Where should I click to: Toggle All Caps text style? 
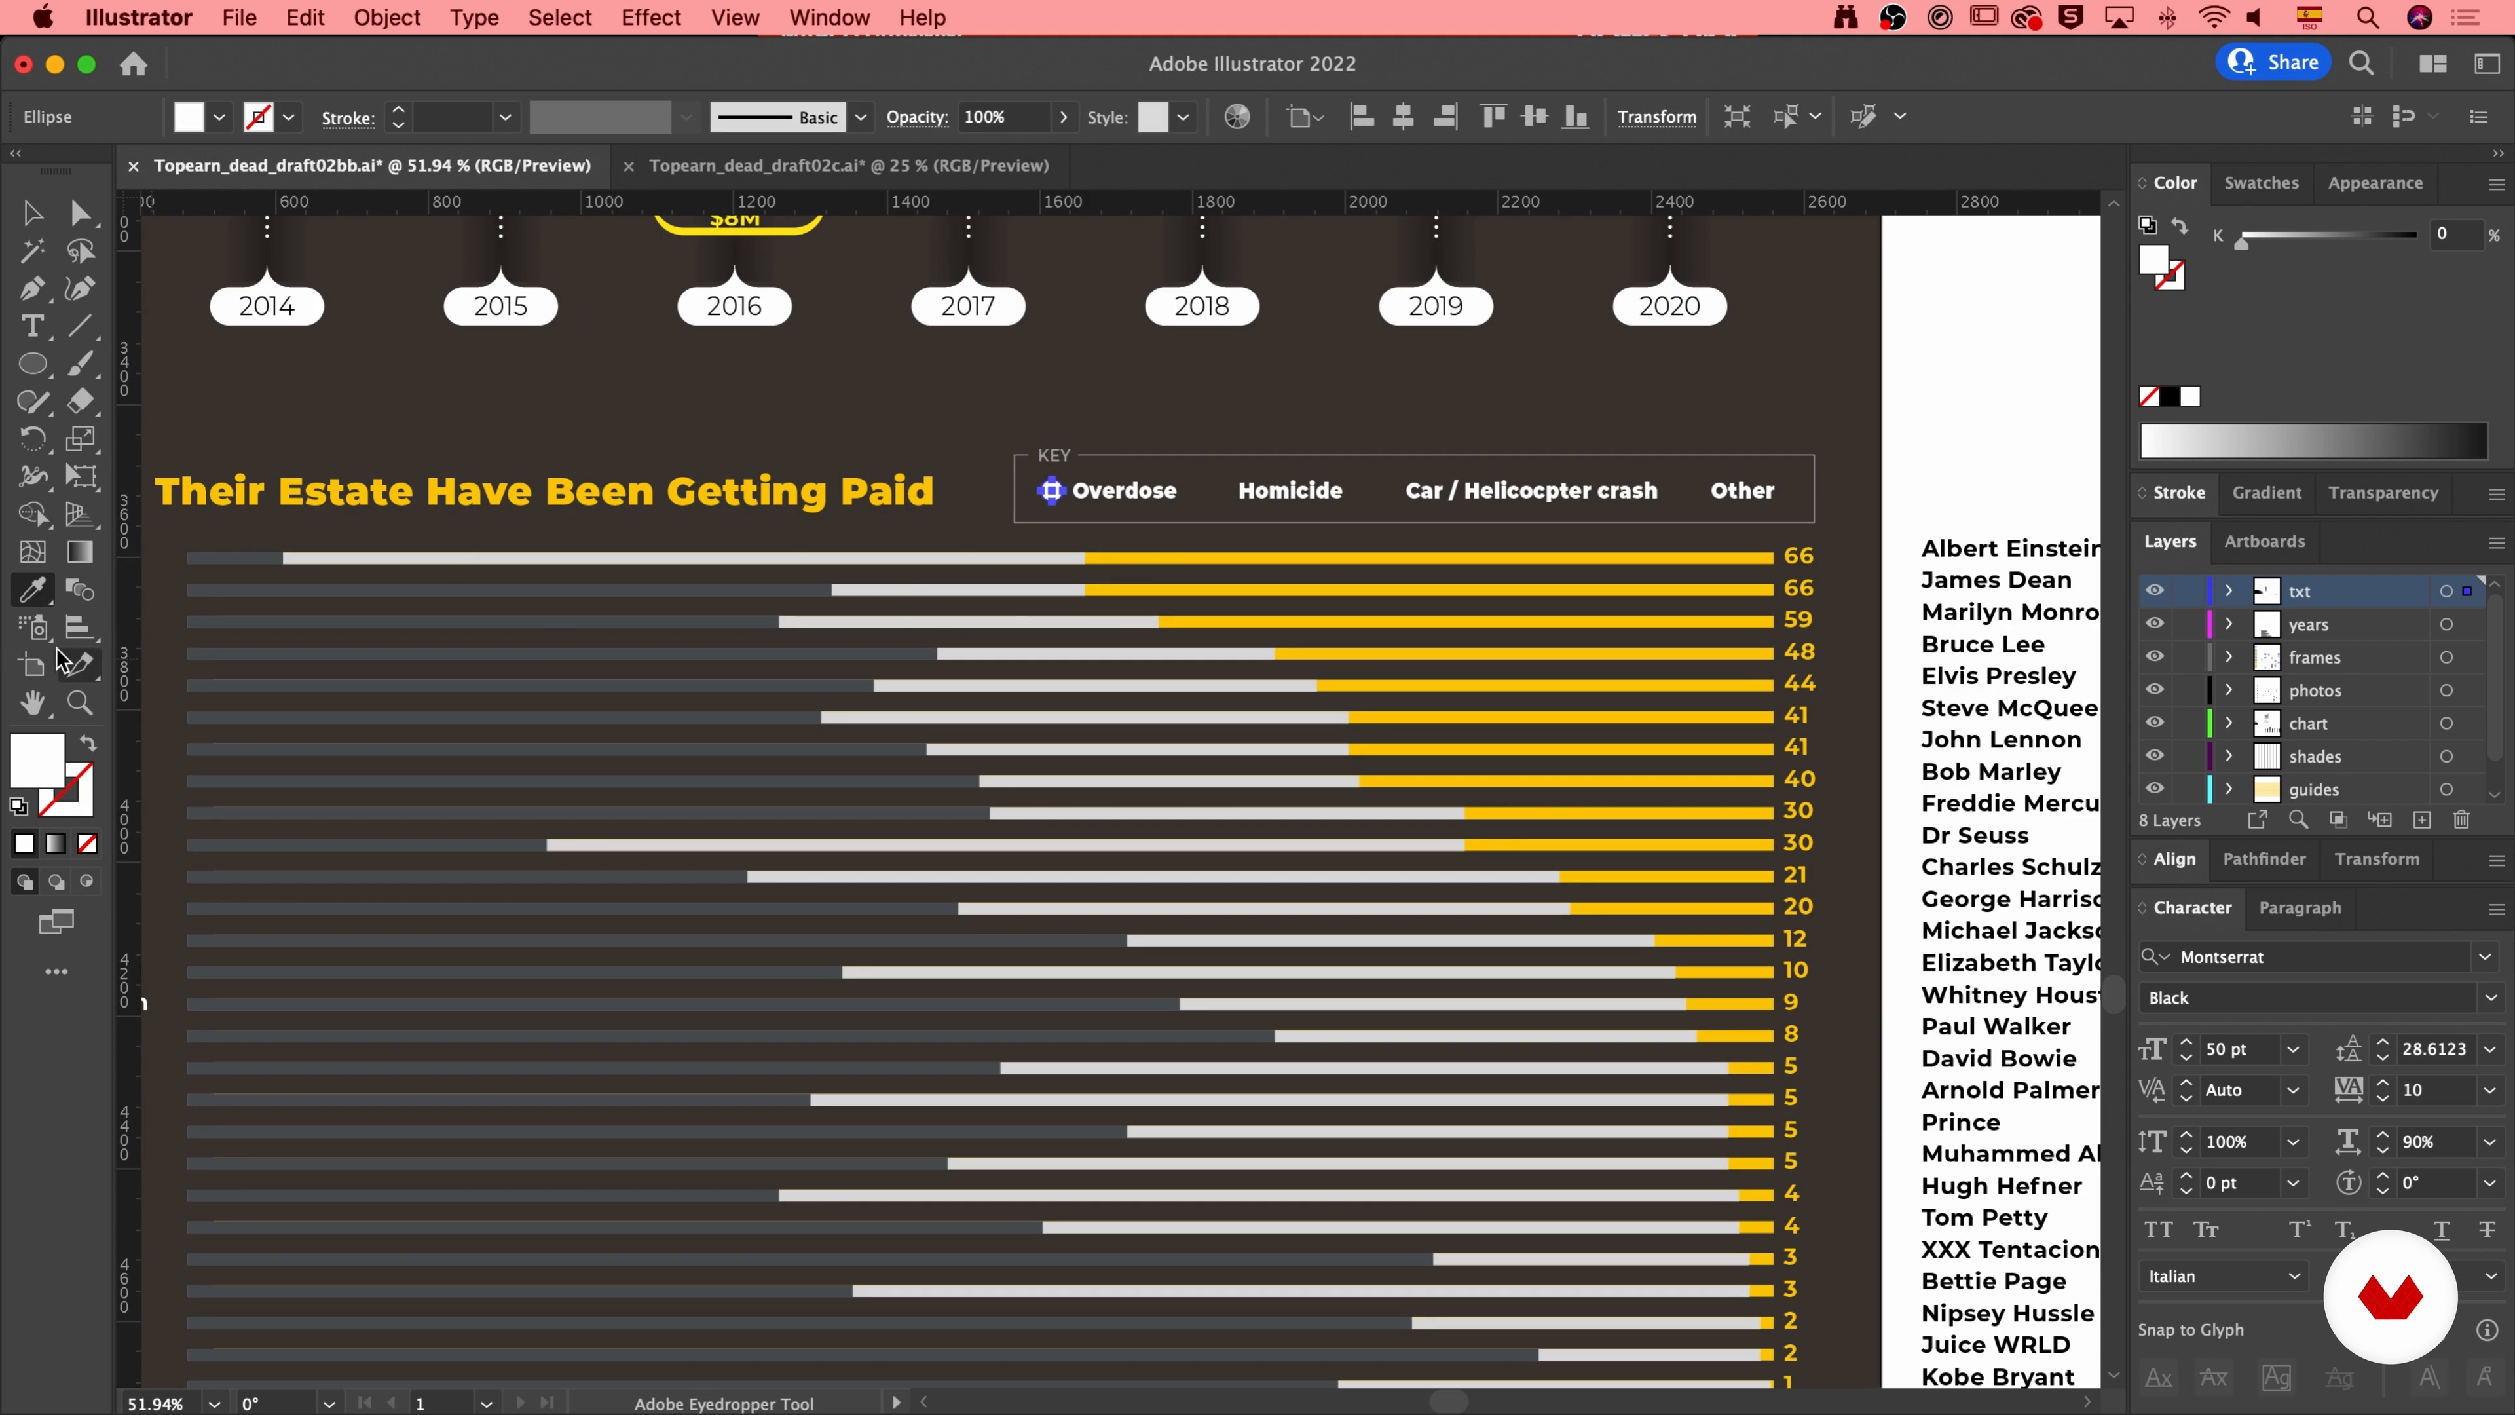(2159, 1230)
